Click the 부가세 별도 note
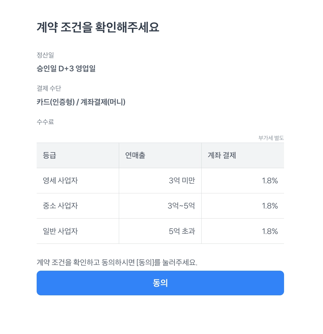The width and height of the screenshot is (323, 334). pos(271,138)
